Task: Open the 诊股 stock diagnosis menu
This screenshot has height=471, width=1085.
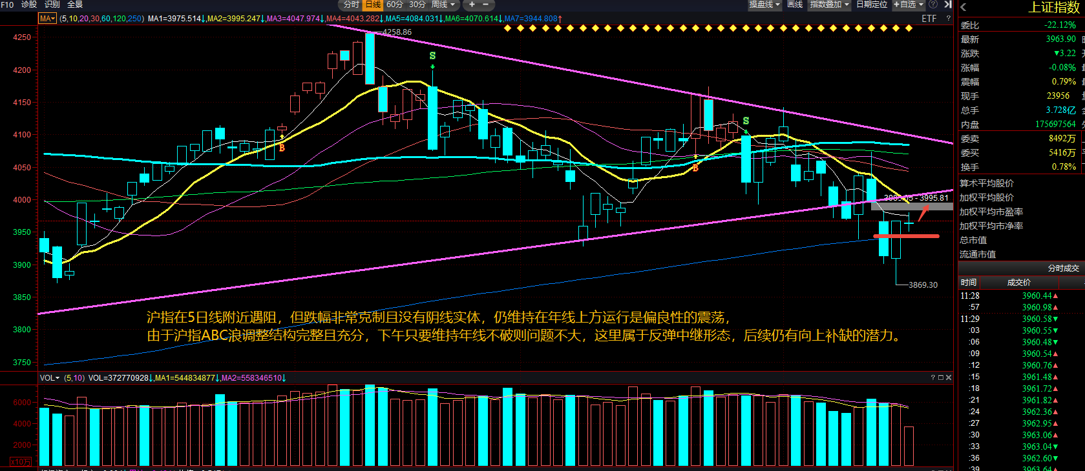Action: coord(29,5)
